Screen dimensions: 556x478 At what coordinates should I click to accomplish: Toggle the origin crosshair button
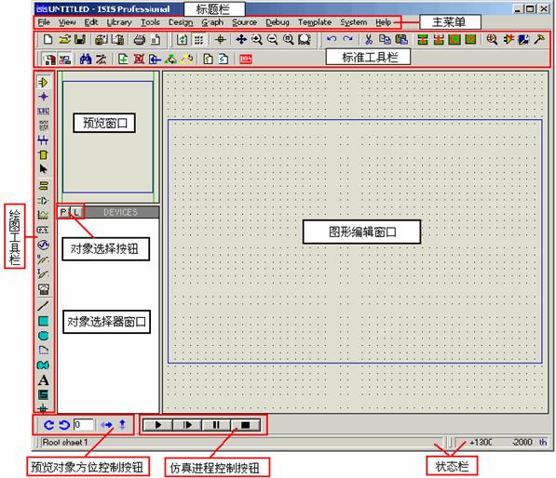tap(220, 39)
